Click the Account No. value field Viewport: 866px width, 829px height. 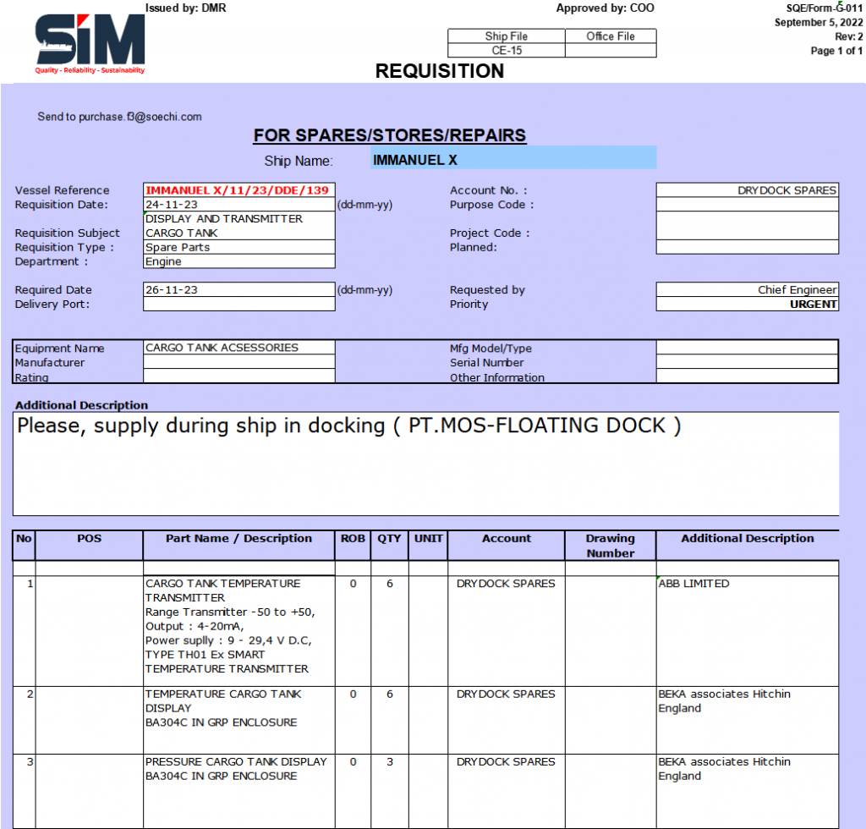[747, 190]
